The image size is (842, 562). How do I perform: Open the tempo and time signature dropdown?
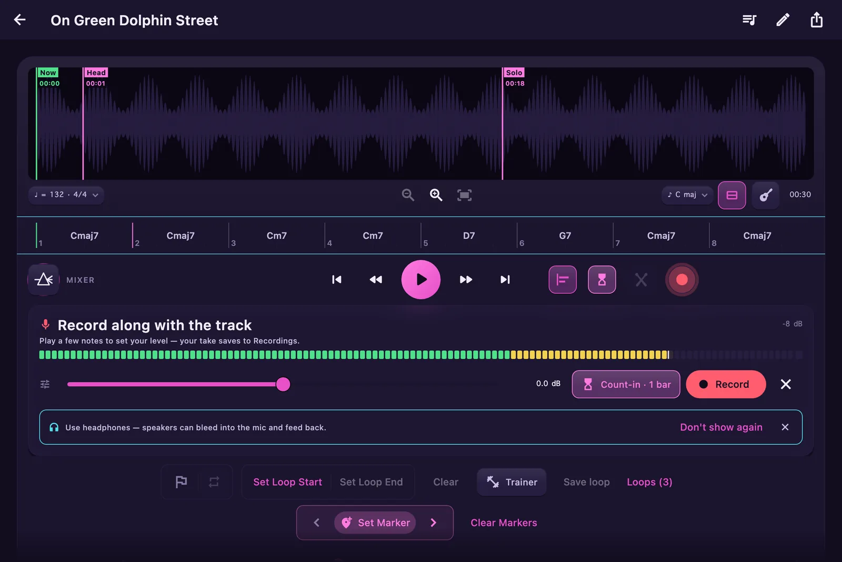pyautogui.click(x=66, y=195)
